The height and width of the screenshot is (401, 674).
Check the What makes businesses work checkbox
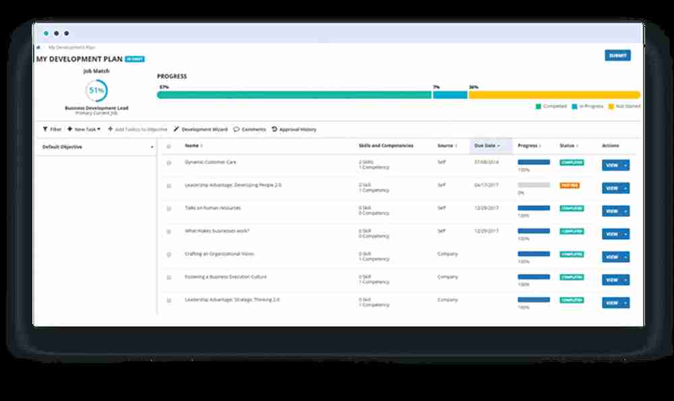click(x=169, y=232)
